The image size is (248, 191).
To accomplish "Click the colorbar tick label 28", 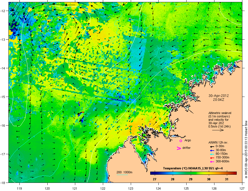I will (172, 179).
